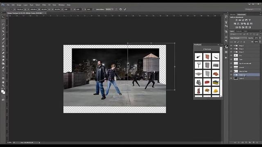262x147 pixels.
Task: Select the ground layer row
Action: 245,67
